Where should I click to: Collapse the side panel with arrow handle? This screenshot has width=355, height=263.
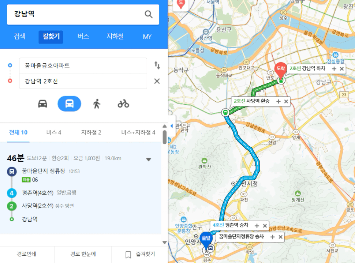pos(172,126)
